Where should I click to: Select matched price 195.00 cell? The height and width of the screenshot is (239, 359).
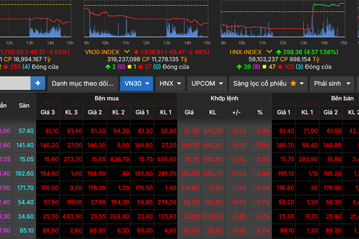click(190, 173)
